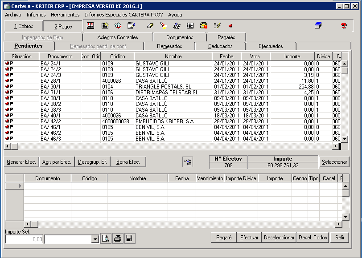Viewport: 362px width, 258px height.
Task: Click the new grid record toolbar icon
Action: tap(105, 25)
